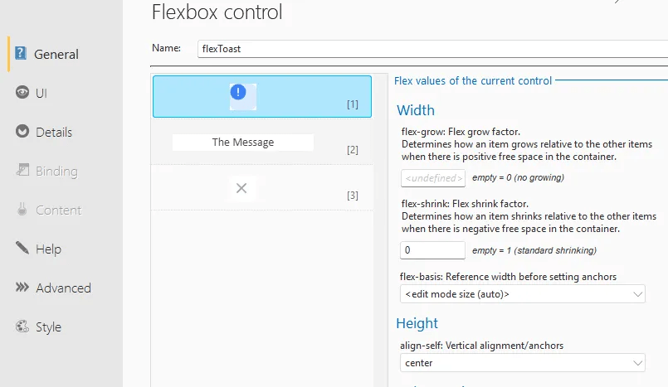Switch to the Advanced tab

63,288
